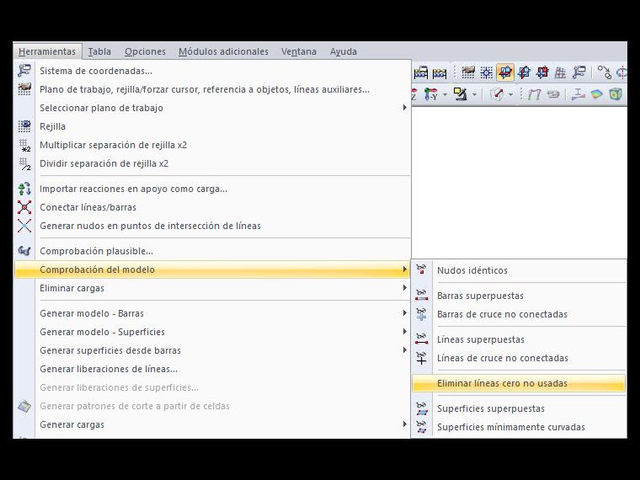Click first abacus table toolbar icon

(x=421, y=73)
